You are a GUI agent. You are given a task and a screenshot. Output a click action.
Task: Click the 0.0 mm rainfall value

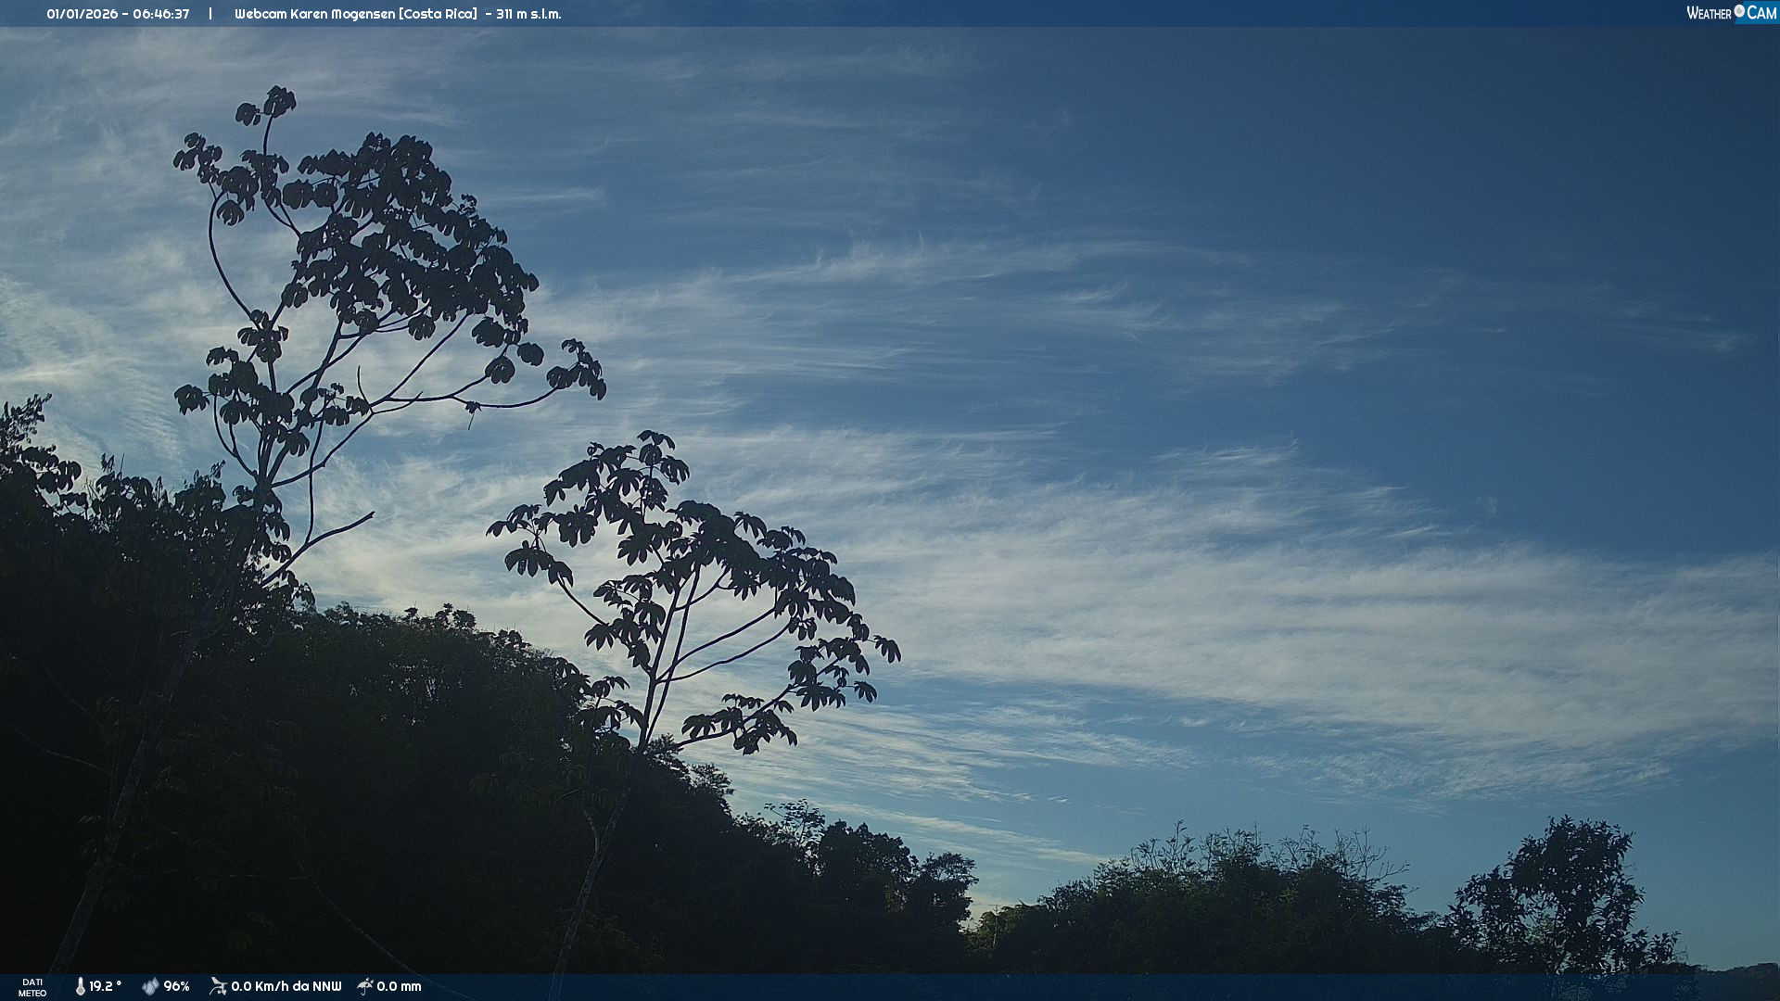(x=399, y=986)
